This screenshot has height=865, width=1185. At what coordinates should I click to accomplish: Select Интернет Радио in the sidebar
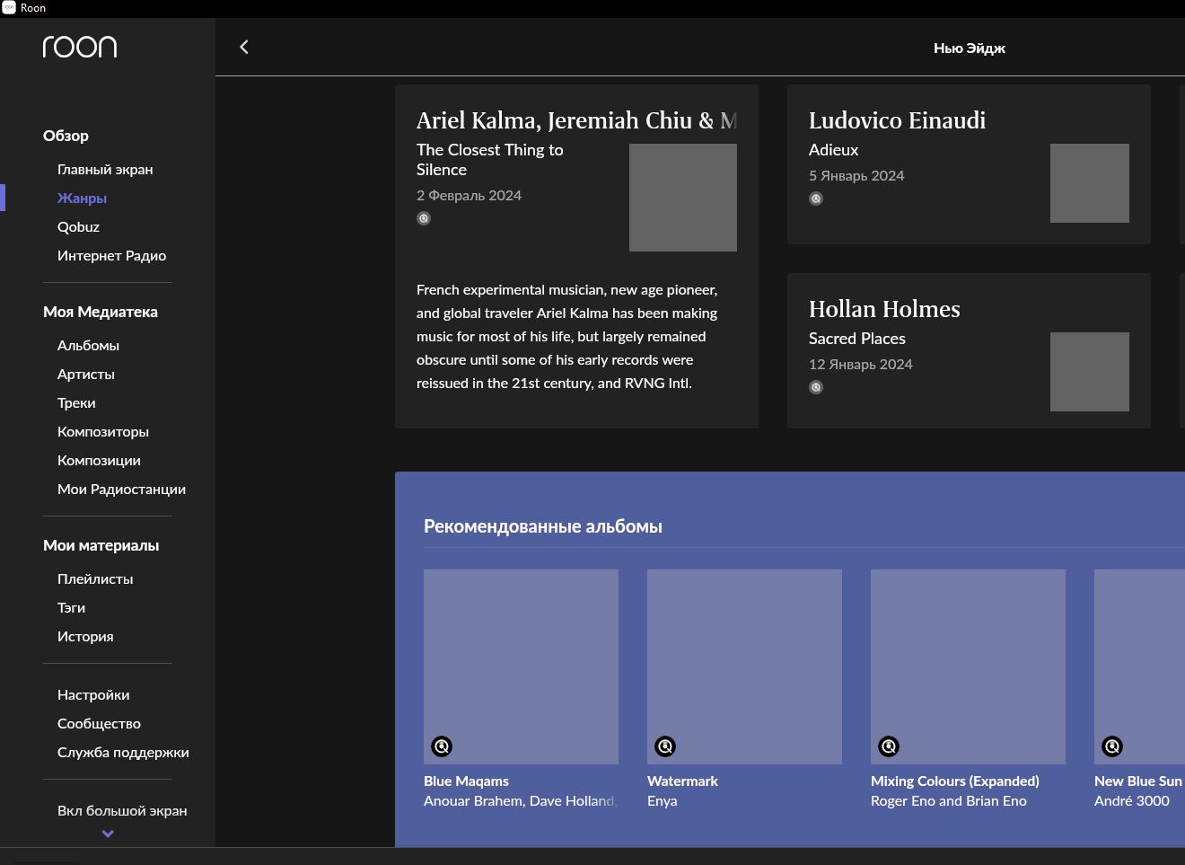point(111,255)
